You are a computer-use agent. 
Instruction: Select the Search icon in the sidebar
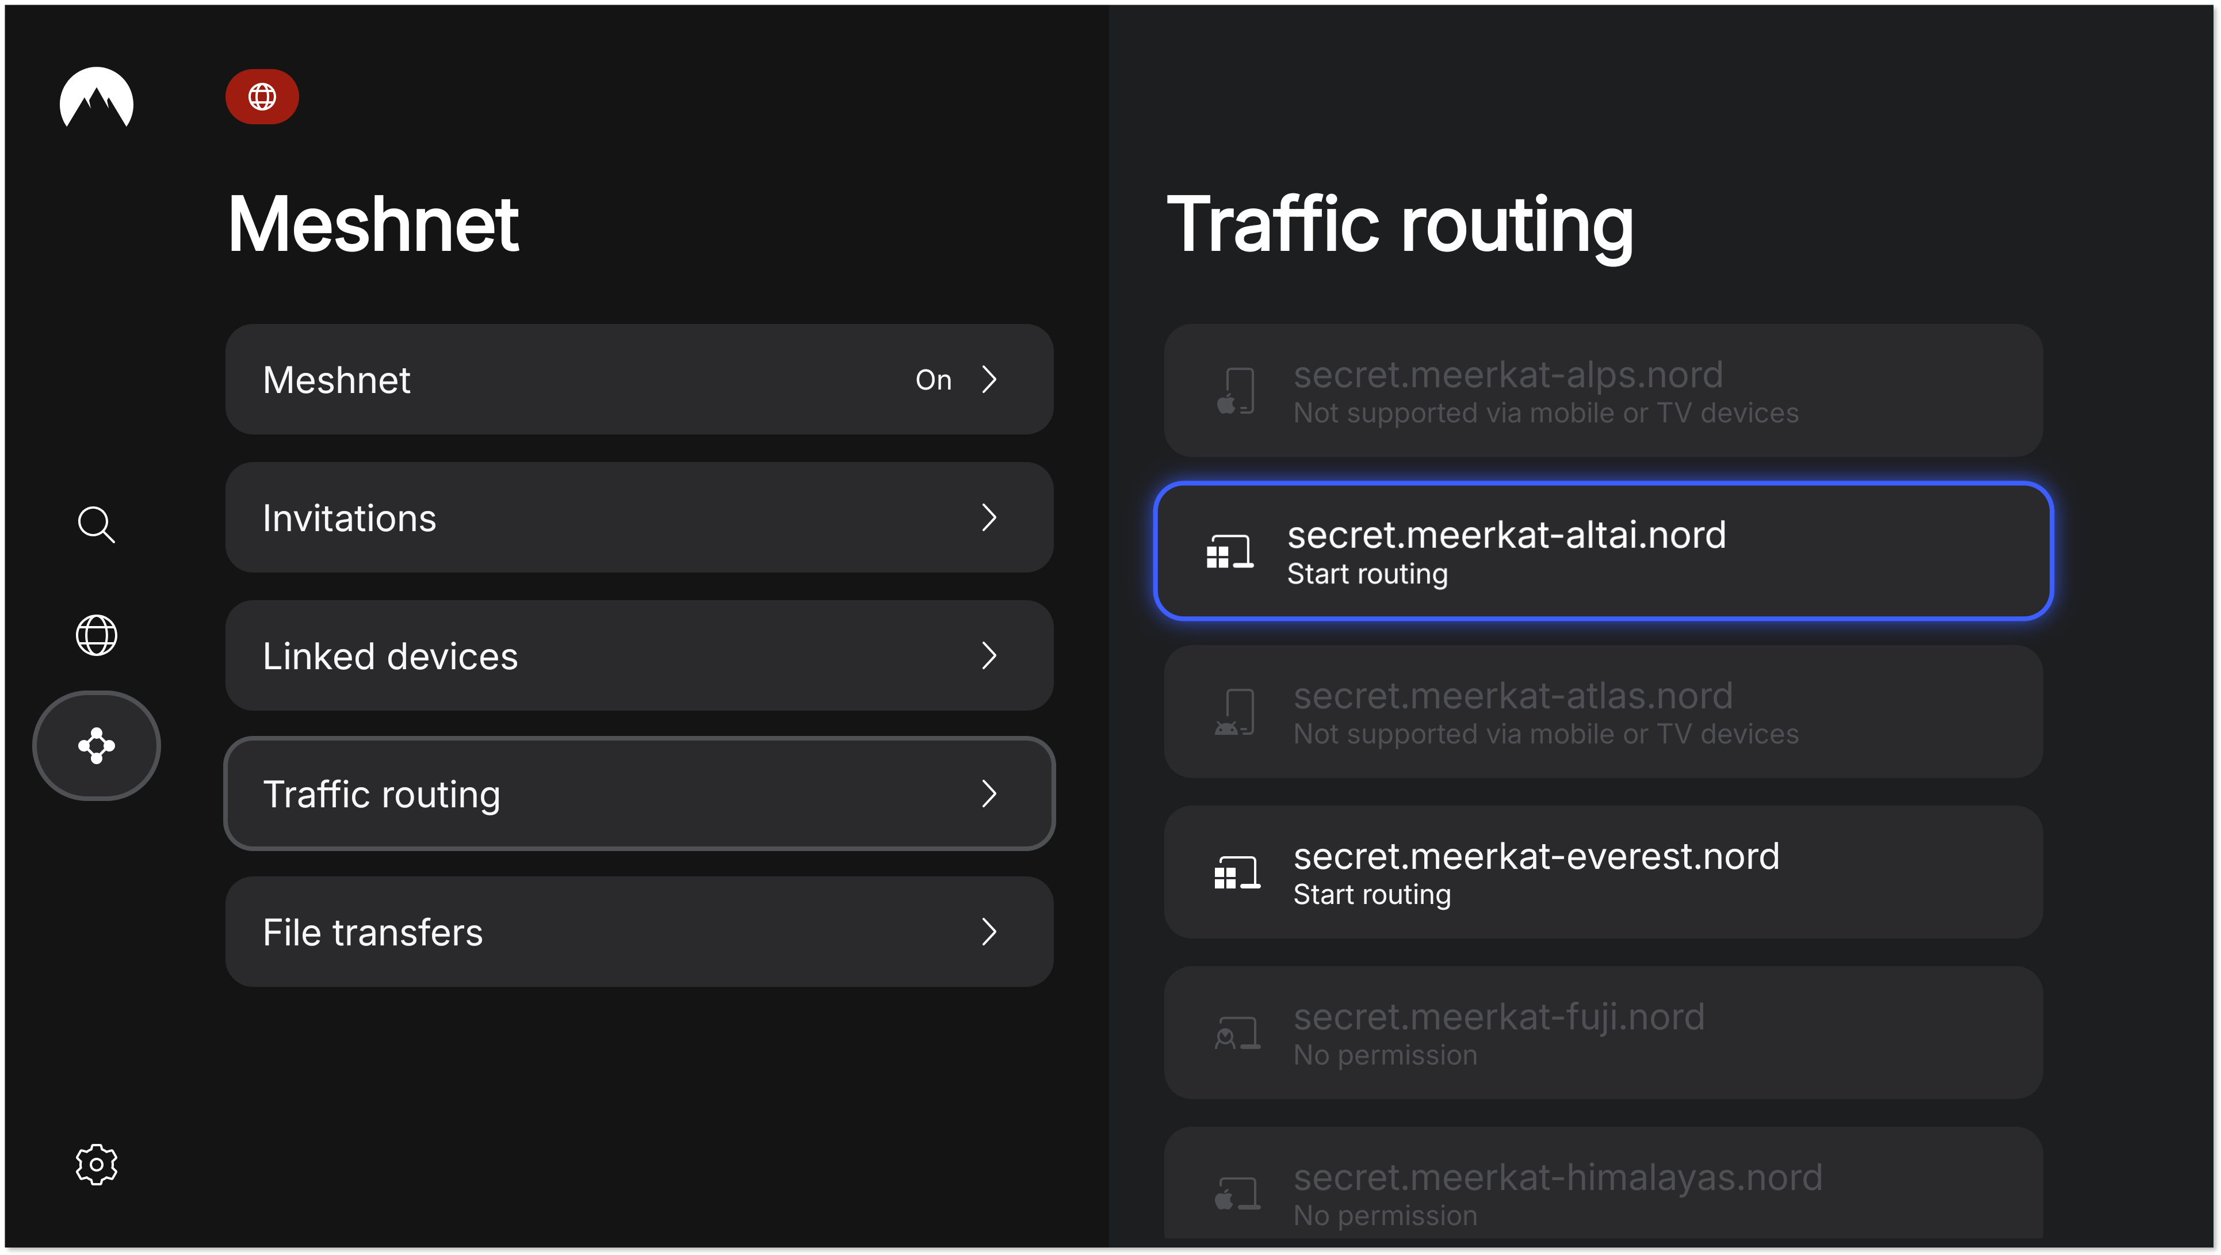click(x=97, y=525)
